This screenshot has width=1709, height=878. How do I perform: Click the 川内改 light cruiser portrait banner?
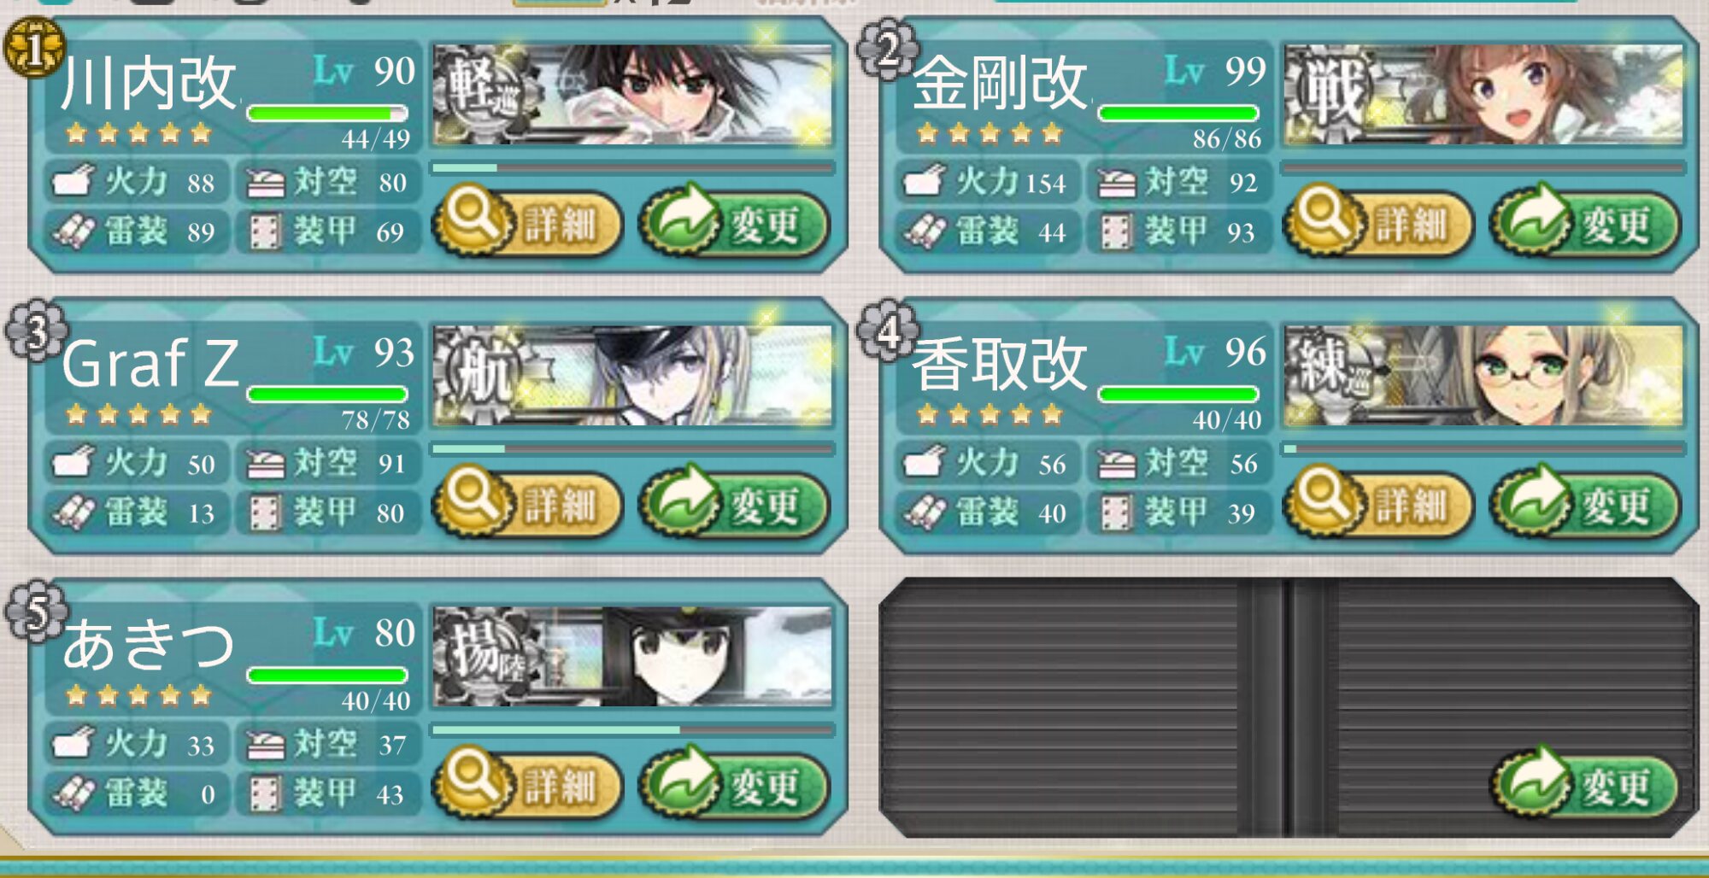coord(633,94)
